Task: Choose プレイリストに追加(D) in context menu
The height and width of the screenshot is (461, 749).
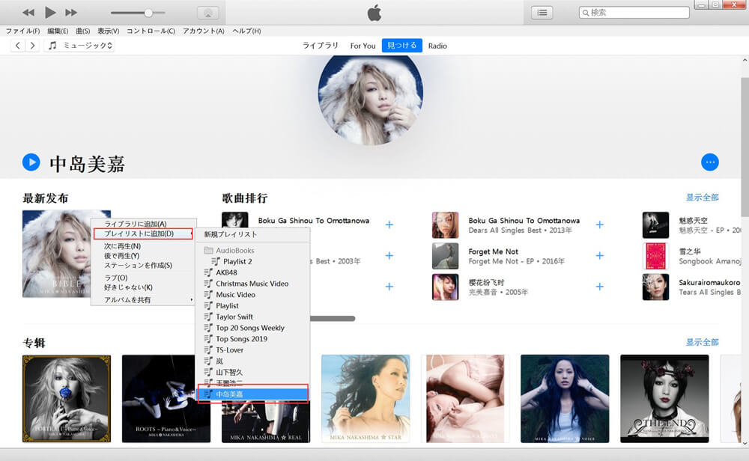Action: pos(143,233)
